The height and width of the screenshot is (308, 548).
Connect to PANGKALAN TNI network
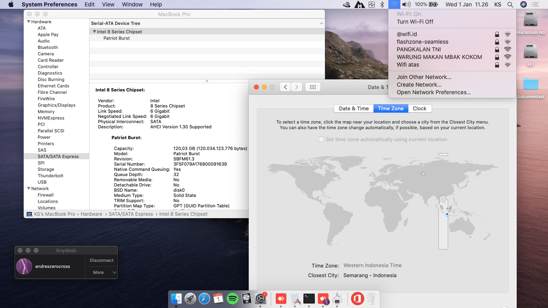[x=452, y=49]
